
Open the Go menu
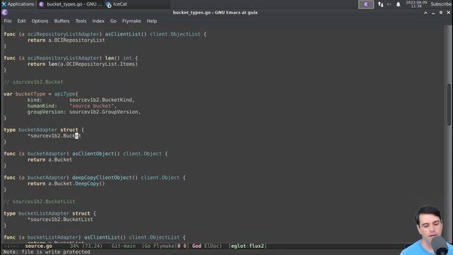pyautogui.click(x=113, y=21)
